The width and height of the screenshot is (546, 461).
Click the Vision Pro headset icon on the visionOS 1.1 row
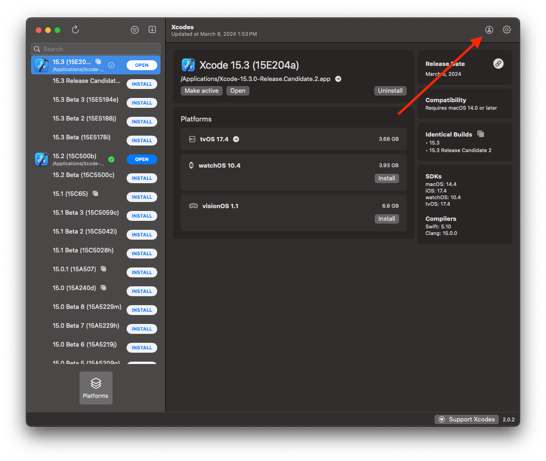[193, 206]
